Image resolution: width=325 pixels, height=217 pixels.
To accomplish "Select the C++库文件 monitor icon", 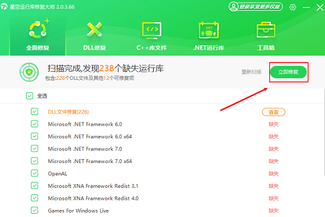I will 152,31.
